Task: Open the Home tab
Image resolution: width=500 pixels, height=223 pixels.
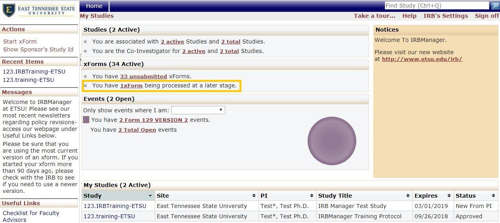Action: 94,6
